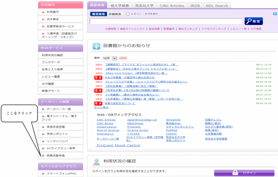Open the JDreamIII quick link
The width and height of the screenshot is (278, 177).
[173, 120]
